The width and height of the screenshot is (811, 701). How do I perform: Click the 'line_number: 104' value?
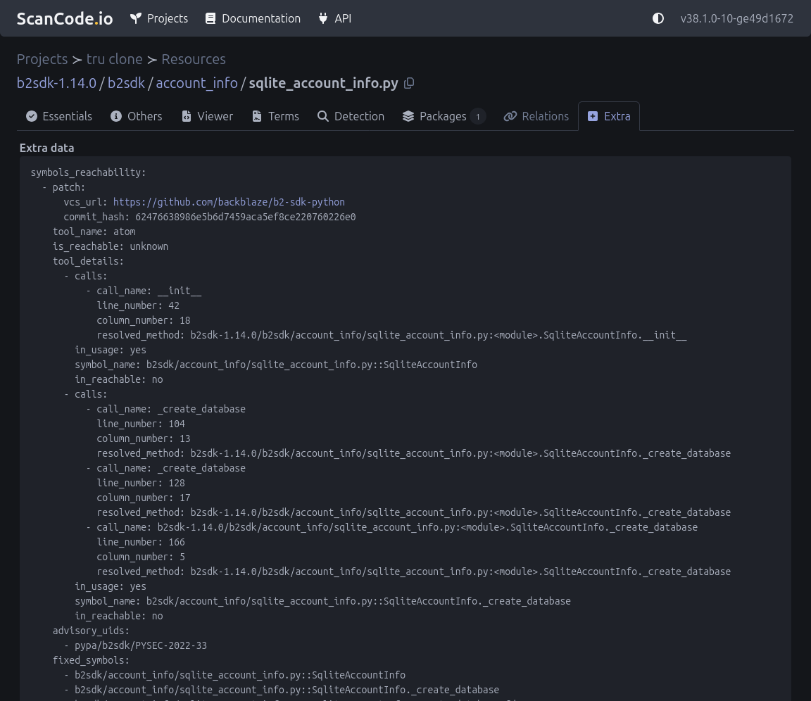pos(177,424)
